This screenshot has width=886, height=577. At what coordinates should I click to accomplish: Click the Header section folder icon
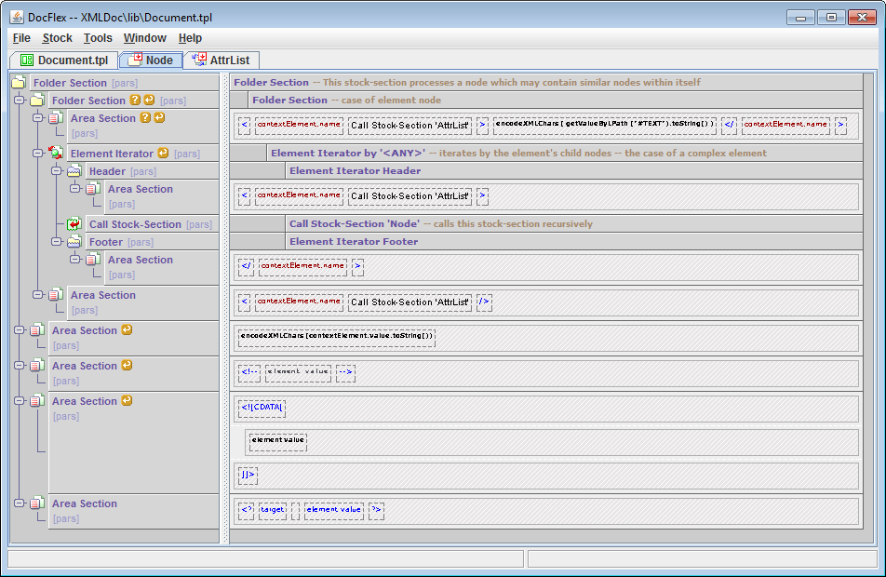coord(74,171)
